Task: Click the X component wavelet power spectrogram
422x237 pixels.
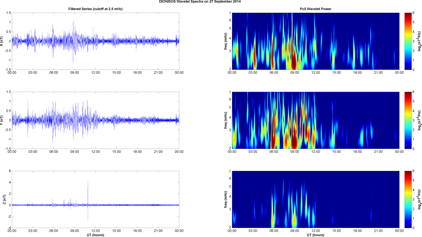Action: [x=315, y=41]
